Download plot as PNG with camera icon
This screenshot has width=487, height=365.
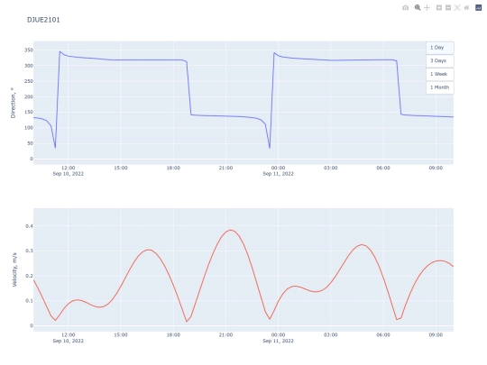(405, 8)
